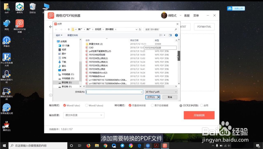Focus the 文件名 input field
This screenshot has height=149, width=263.
[114, 92]
